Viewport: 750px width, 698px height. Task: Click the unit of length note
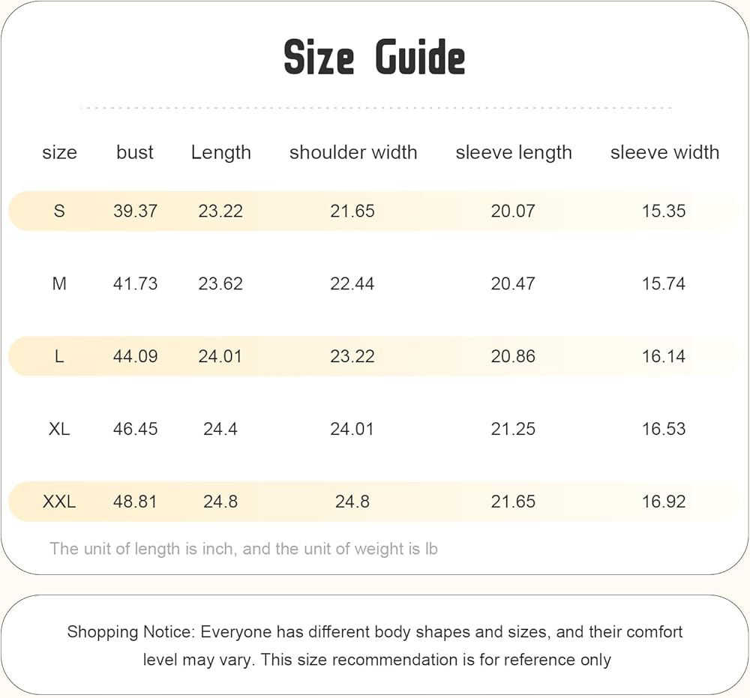(244, 549)
